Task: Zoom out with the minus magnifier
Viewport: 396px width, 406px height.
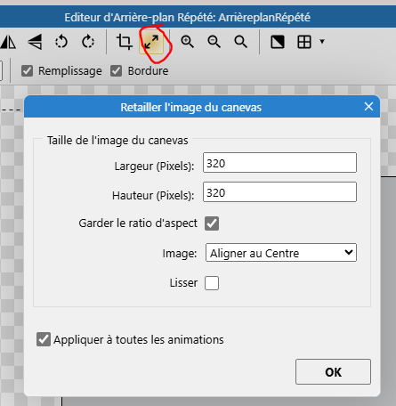Action: tap(214, 42)
